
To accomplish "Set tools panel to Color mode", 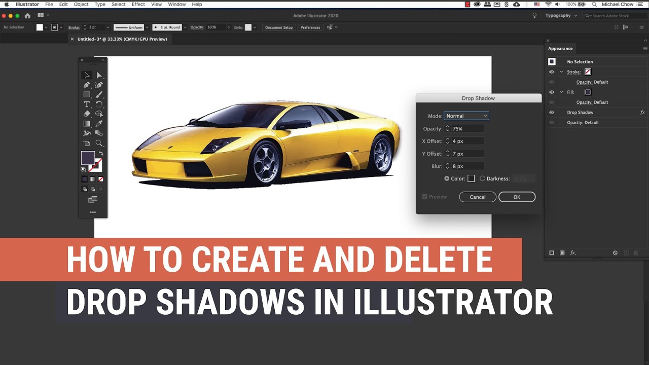I will [85, 179].
